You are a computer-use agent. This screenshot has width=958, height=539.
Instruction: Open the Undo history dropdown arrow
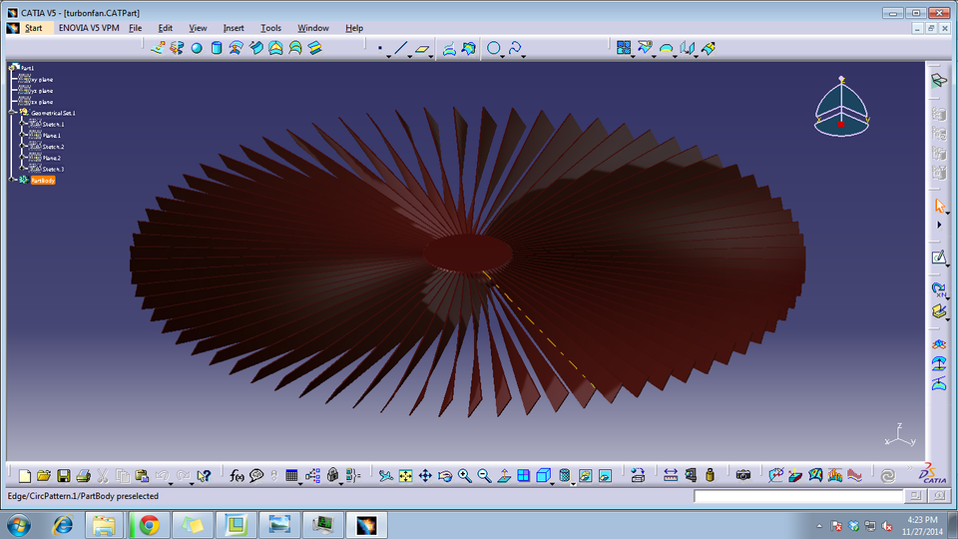tap(171, 484)
